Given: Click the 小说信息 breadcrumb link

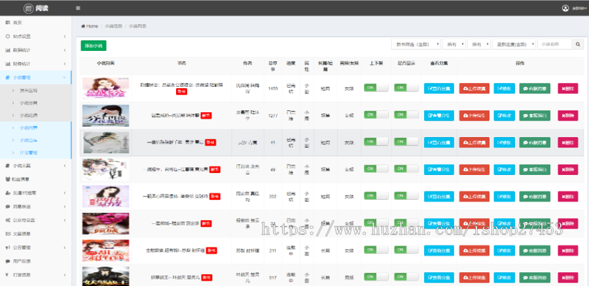Looking at the screenshot, I should 113,26.
